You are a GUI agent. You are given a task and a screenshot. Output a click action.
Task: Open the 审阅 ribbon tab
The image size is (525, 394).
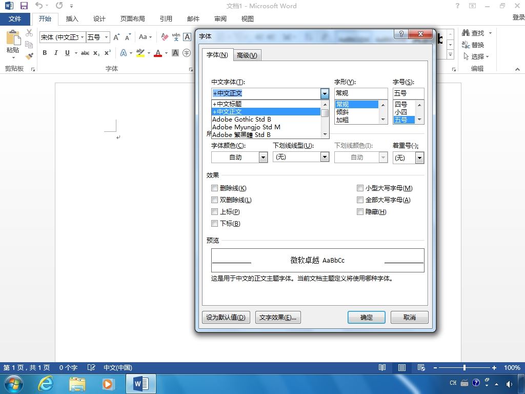pyautogui.click(x=220, y=19)
